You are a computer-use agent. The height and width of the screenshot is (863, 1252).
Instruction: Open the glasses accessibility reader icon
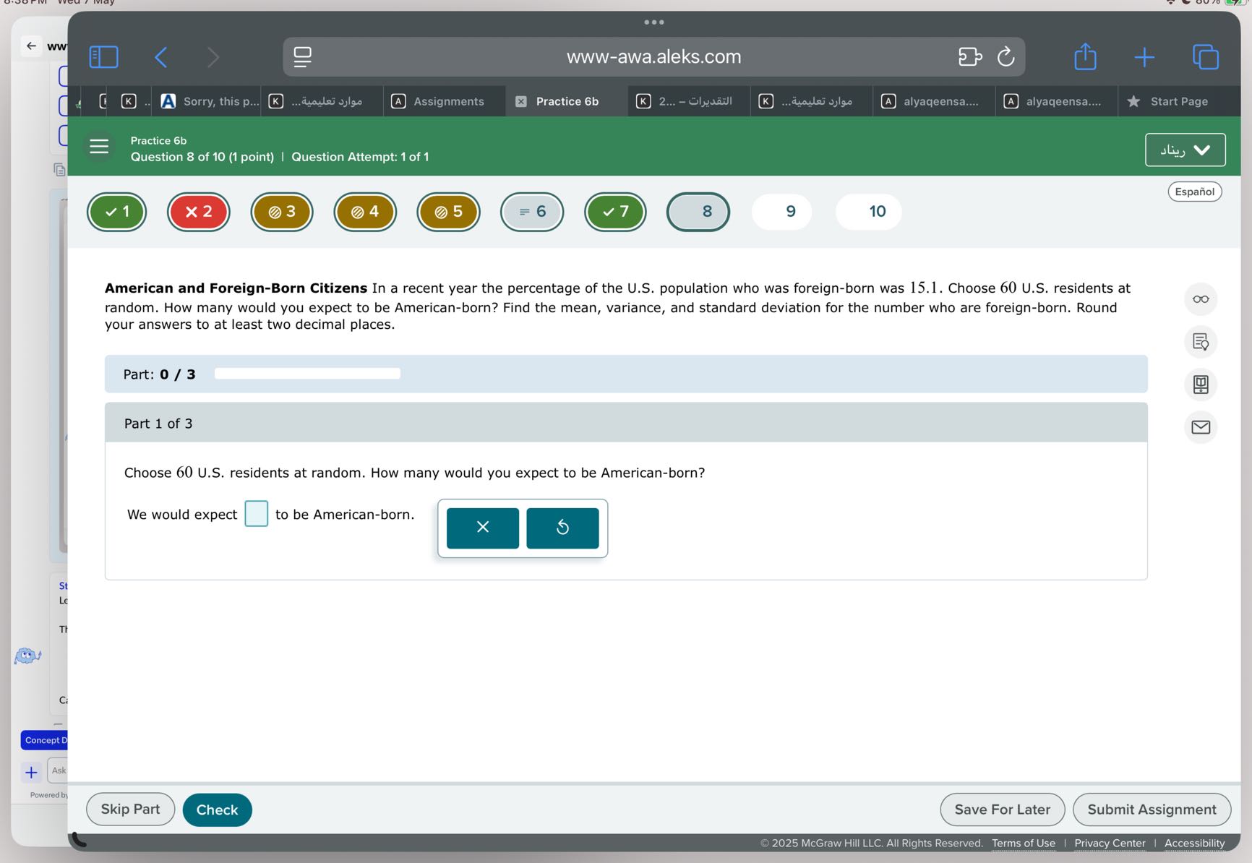coord(1201,299)
